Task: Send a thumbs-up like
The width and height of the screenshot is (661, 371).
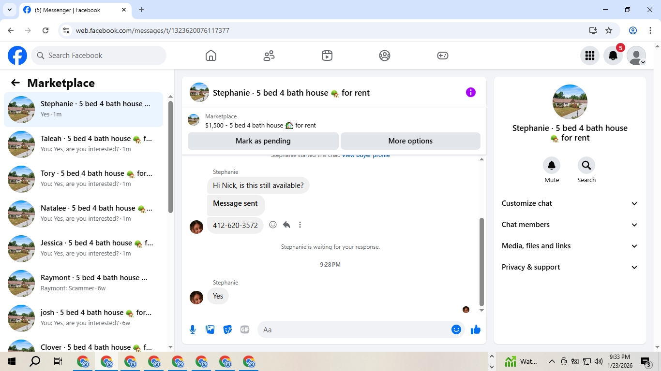Action: pyautogui.click(x=476, y=329)
